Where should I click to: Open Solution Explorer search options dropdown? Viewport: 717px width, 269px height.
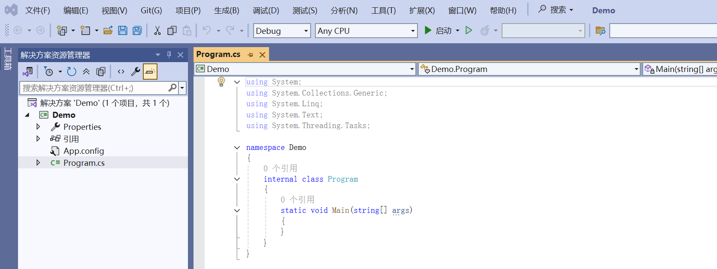point(182,88)
